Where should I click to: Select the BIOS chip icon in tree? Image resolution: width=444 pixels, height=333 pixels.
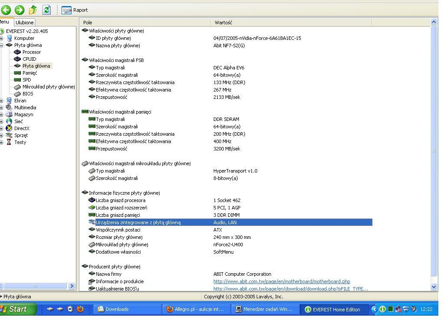[x=17, y=94]
